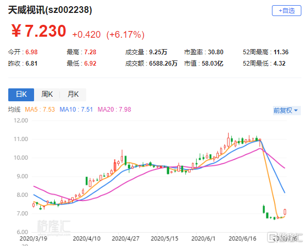306x246 pixels.
Task: Select the current price ¥7.230
Action: pos(39,31)
